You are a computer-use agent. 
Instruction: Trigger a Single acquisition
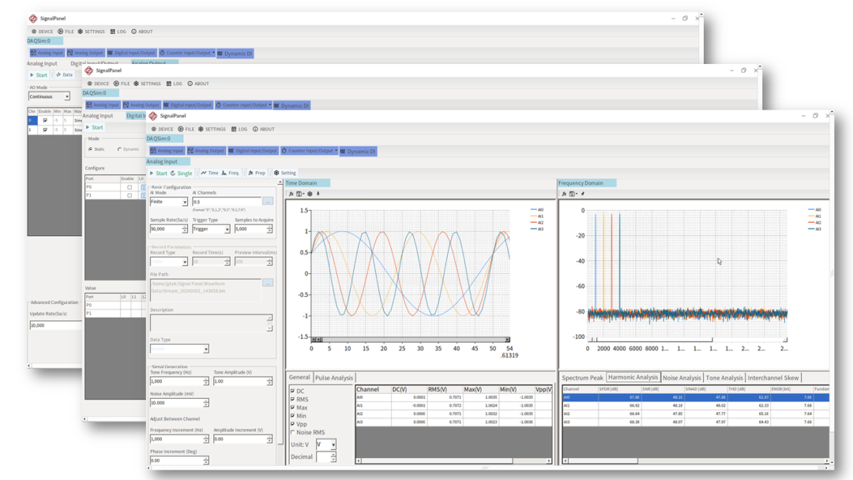[182, 173]
